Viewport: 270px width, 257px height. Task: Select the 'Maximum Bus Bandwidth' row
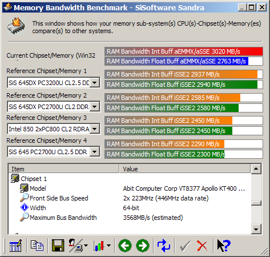(63, 218)
